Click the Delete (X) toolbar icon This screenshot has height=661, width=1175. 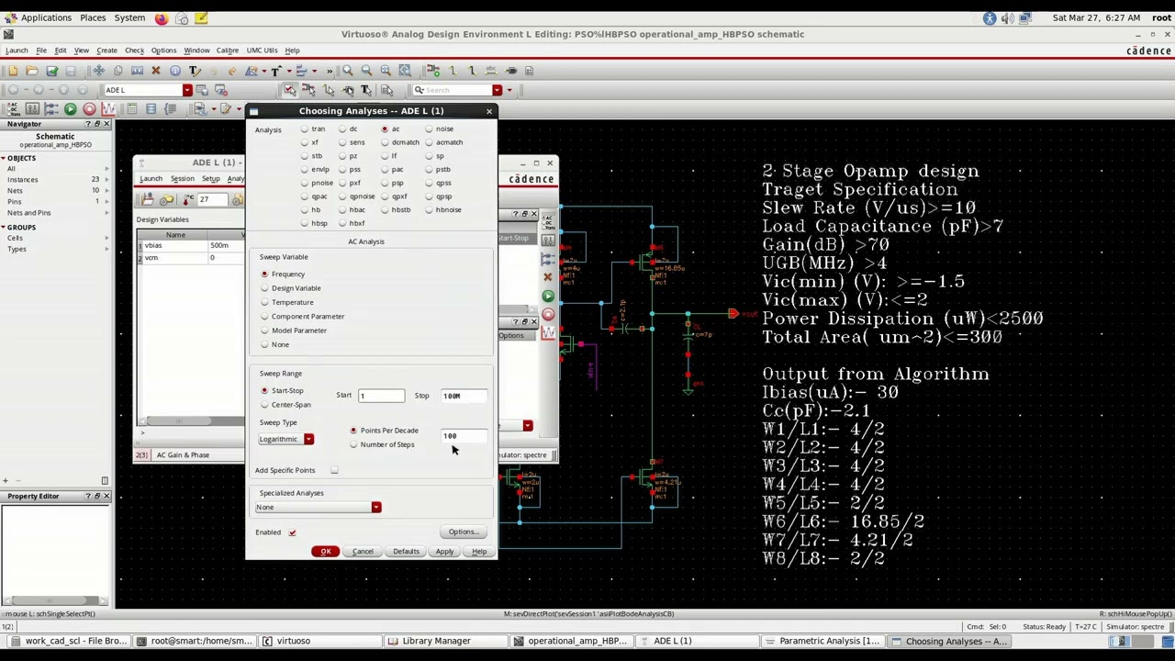click(x=155, y=71)
